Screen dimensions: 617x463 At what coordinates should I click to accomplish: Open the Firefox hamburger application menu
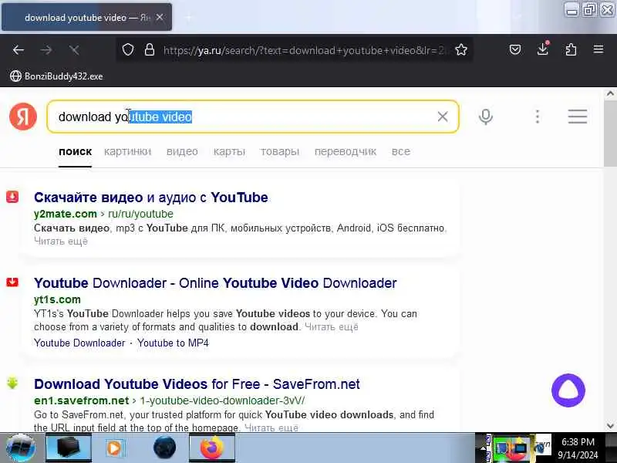tap(598, 49)
